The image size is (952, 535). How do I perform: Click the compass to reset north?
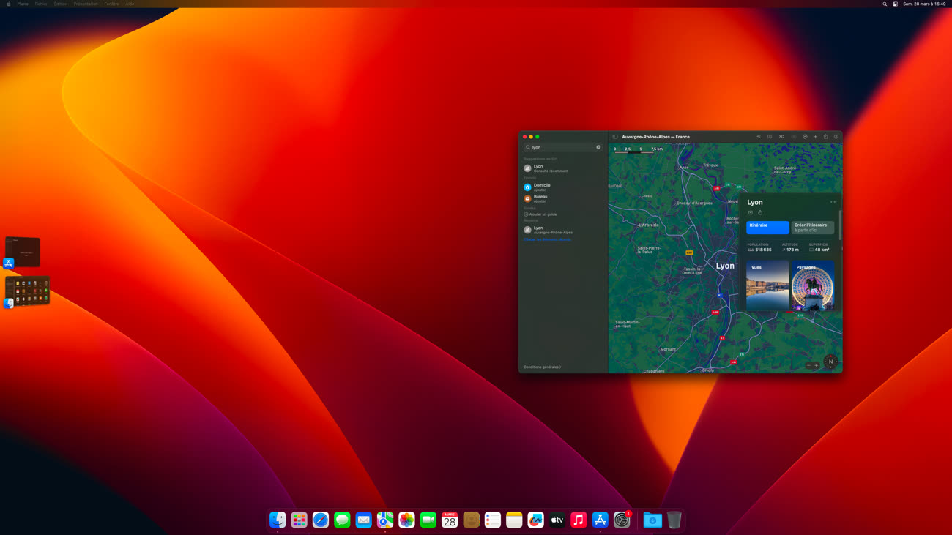pyautogui.click(x=830, y=362)
